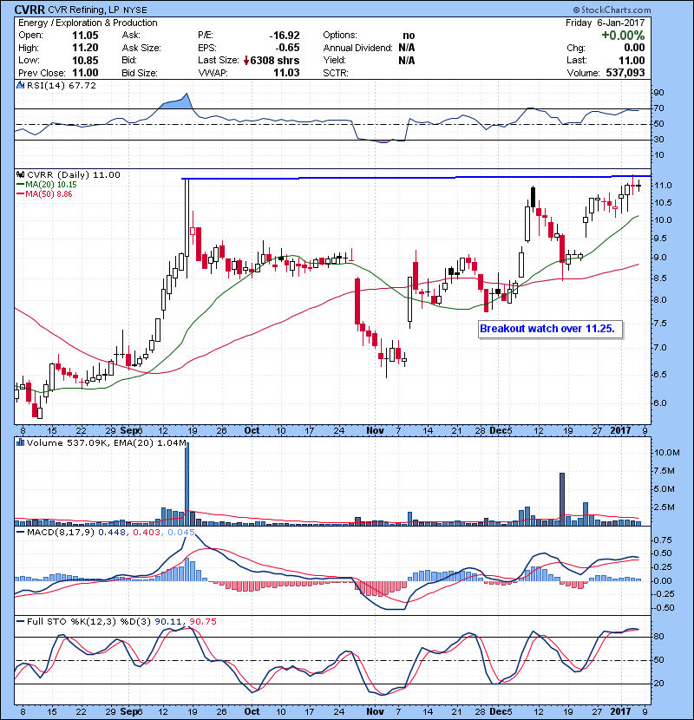Click the 90 level on RSI axis

coord(658,93)
